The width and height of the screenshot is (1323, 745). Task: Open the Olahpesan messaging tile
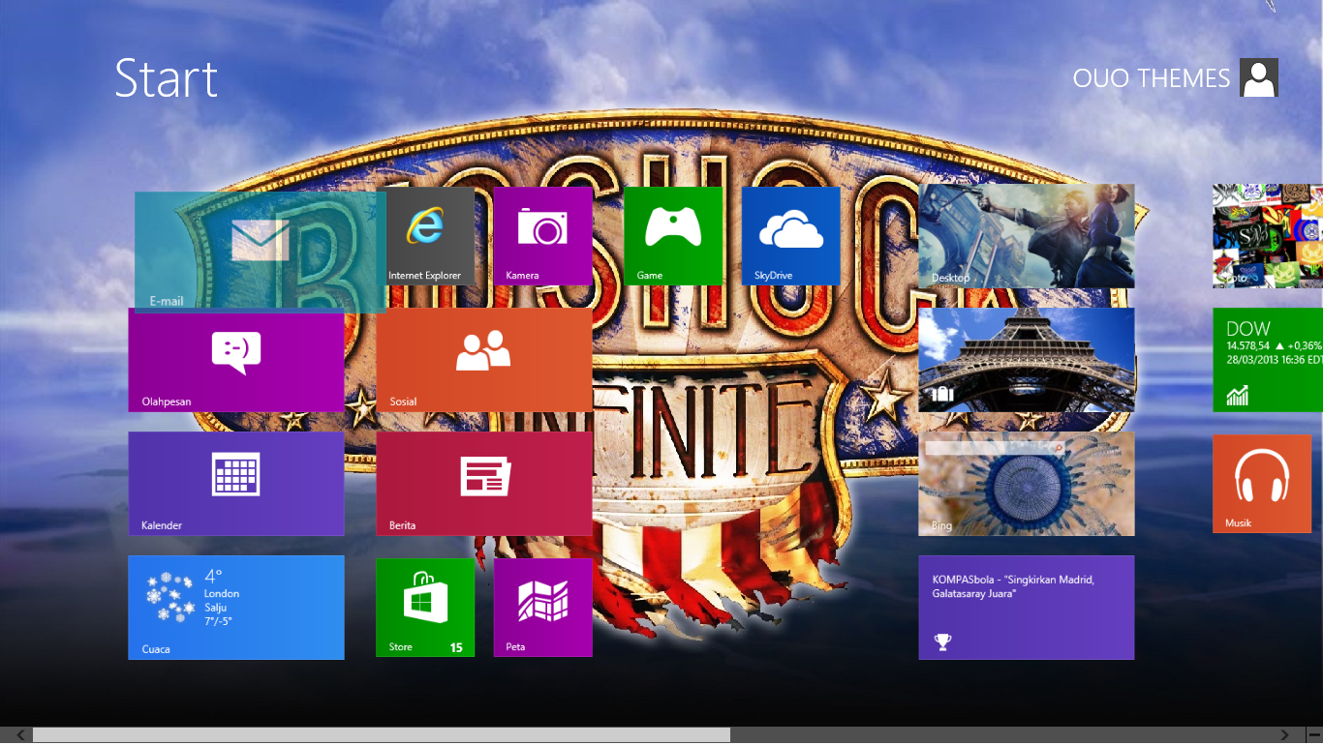tap(236, 360)
